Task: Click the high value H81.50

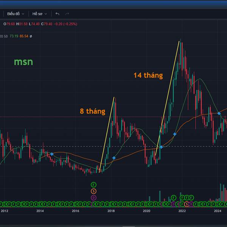Action: click(22, 24)
